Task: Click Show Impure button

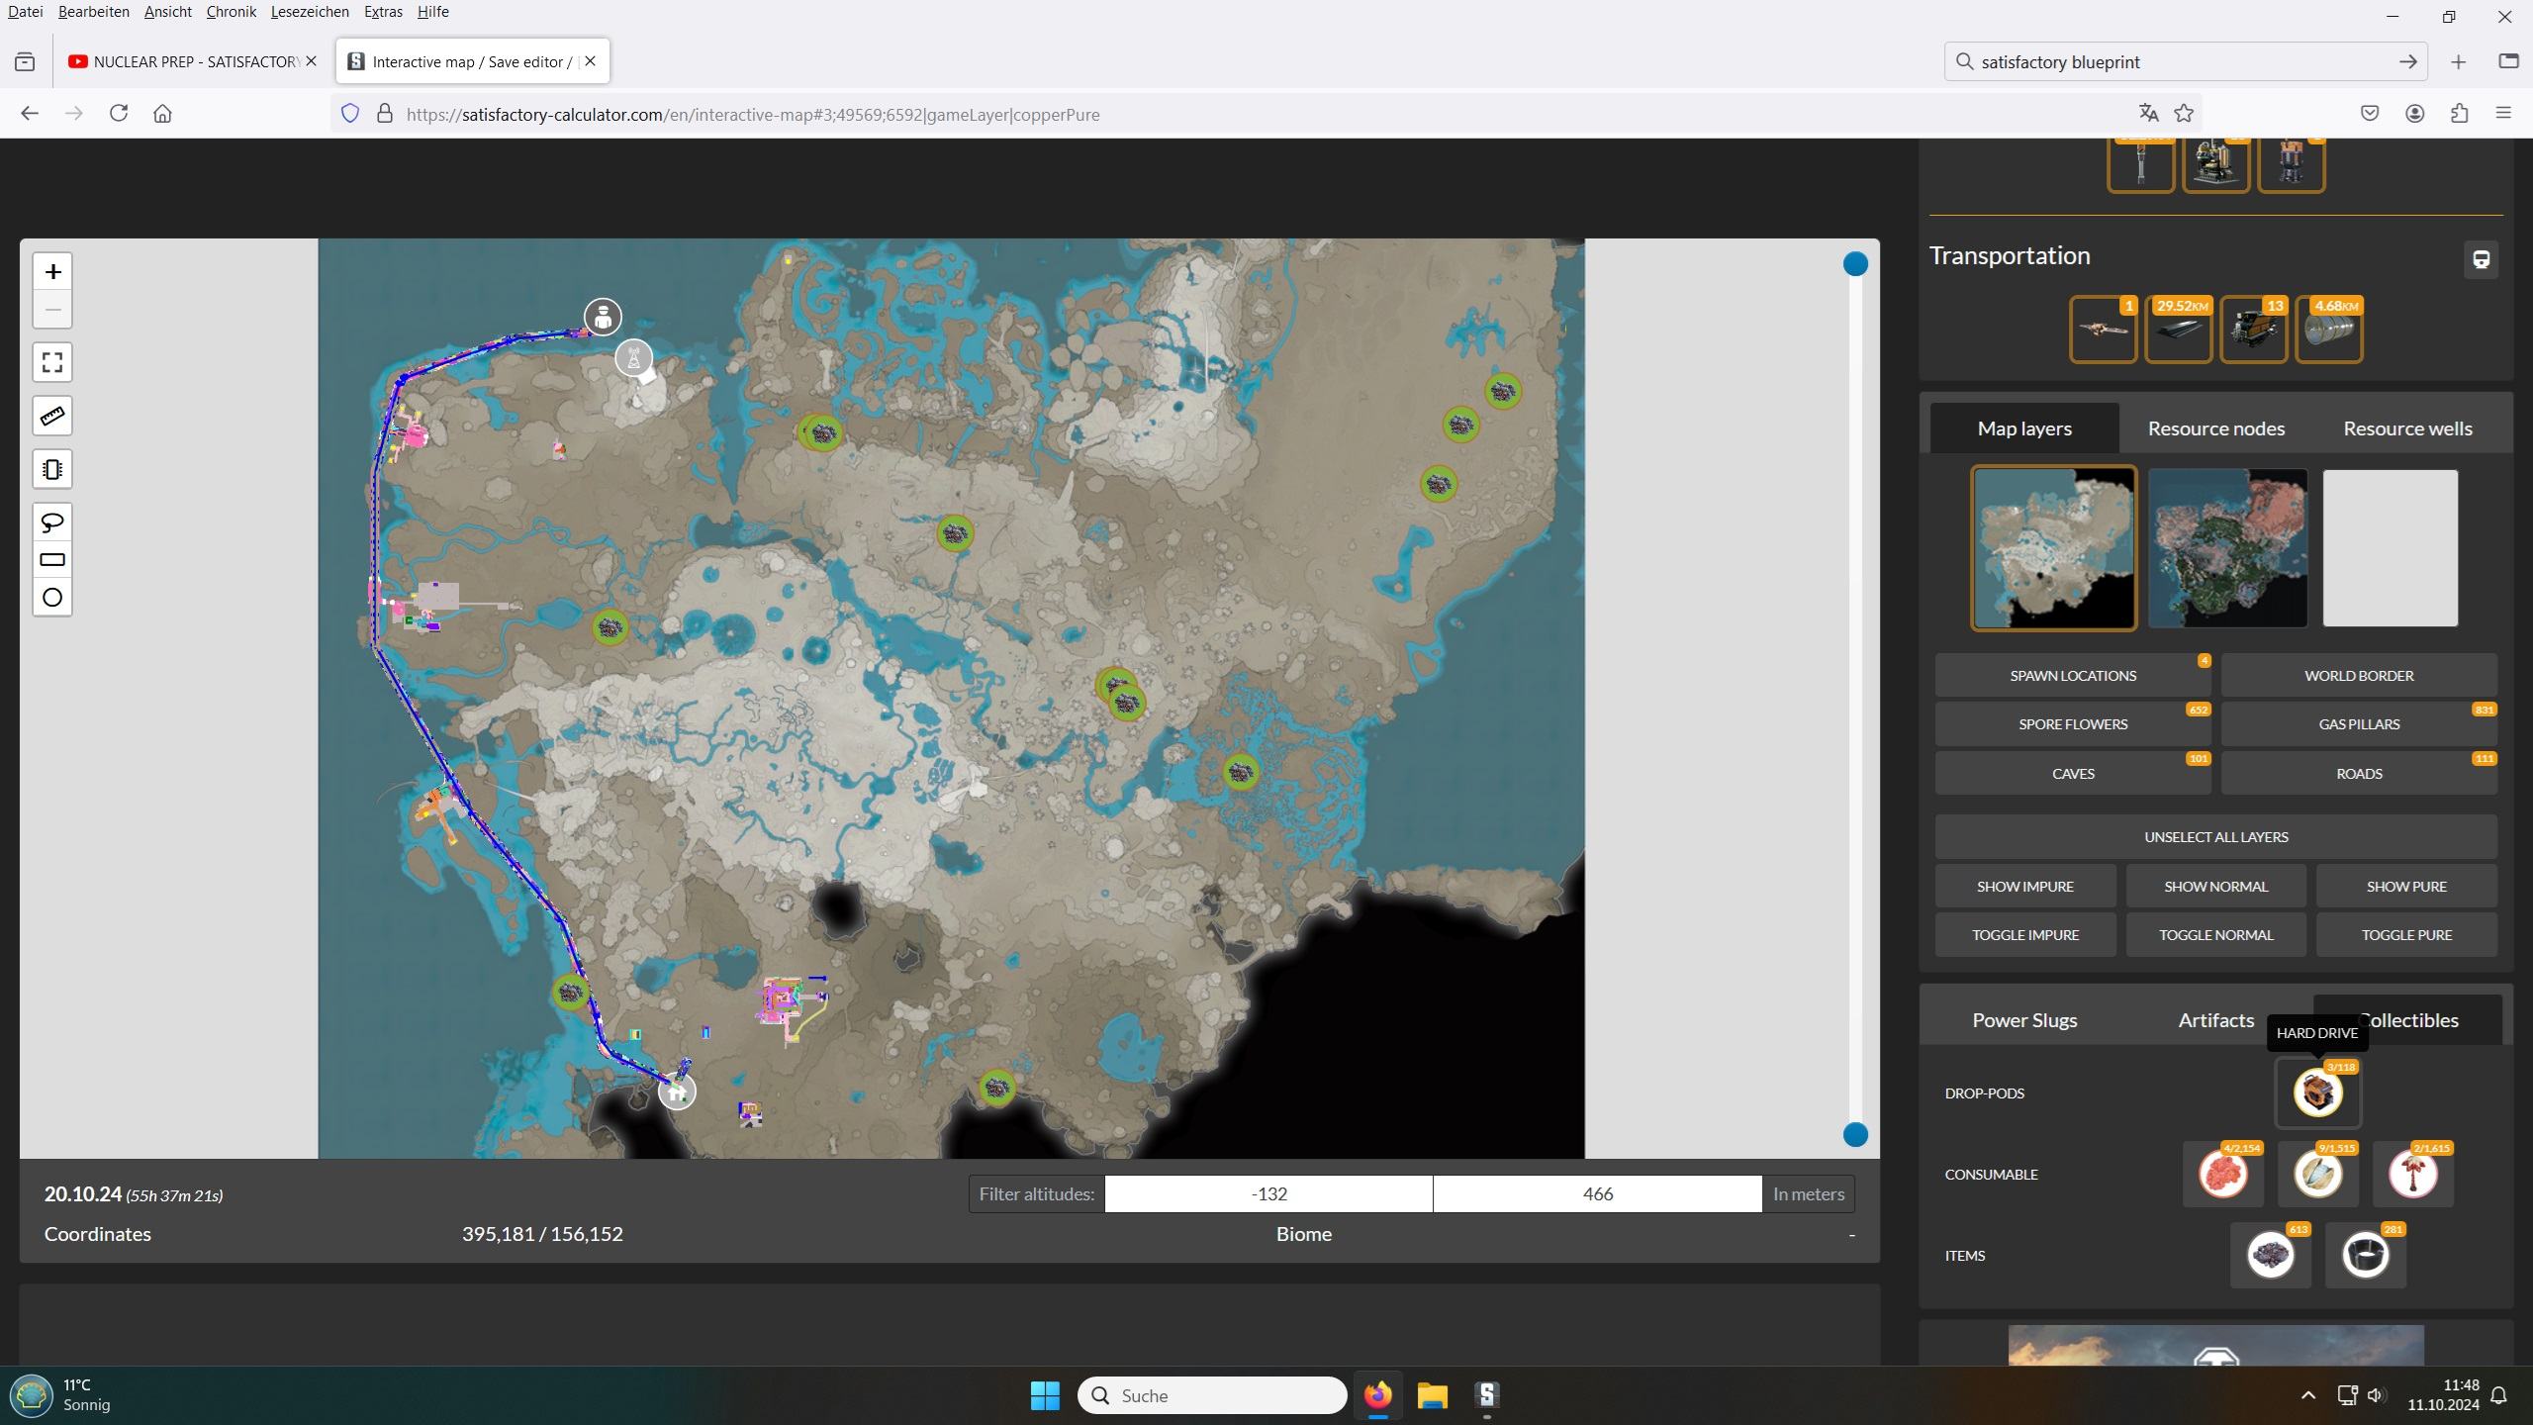Action: [x=2025, y=887]
